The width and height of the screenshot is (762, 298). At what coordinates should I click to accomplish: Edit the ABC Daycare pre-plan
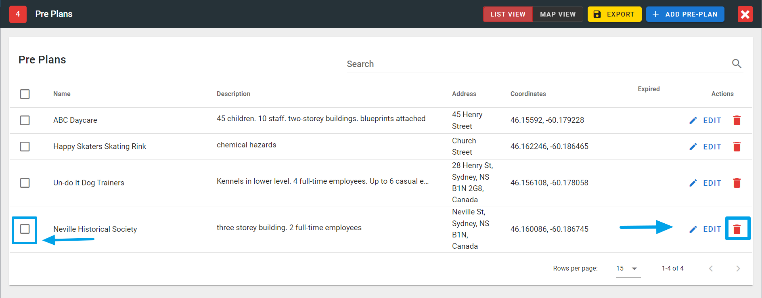tap(705, 120)
